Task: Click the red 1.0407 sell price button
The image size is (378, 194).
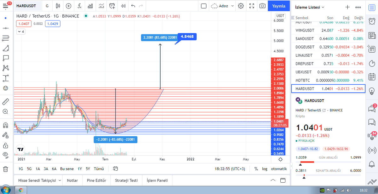Action: point(24,24)
